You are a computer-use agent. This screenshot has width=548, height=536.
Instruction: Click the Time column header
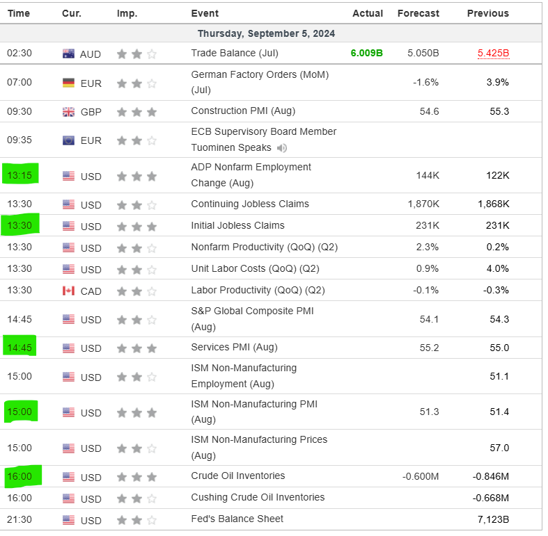point(19,13)
